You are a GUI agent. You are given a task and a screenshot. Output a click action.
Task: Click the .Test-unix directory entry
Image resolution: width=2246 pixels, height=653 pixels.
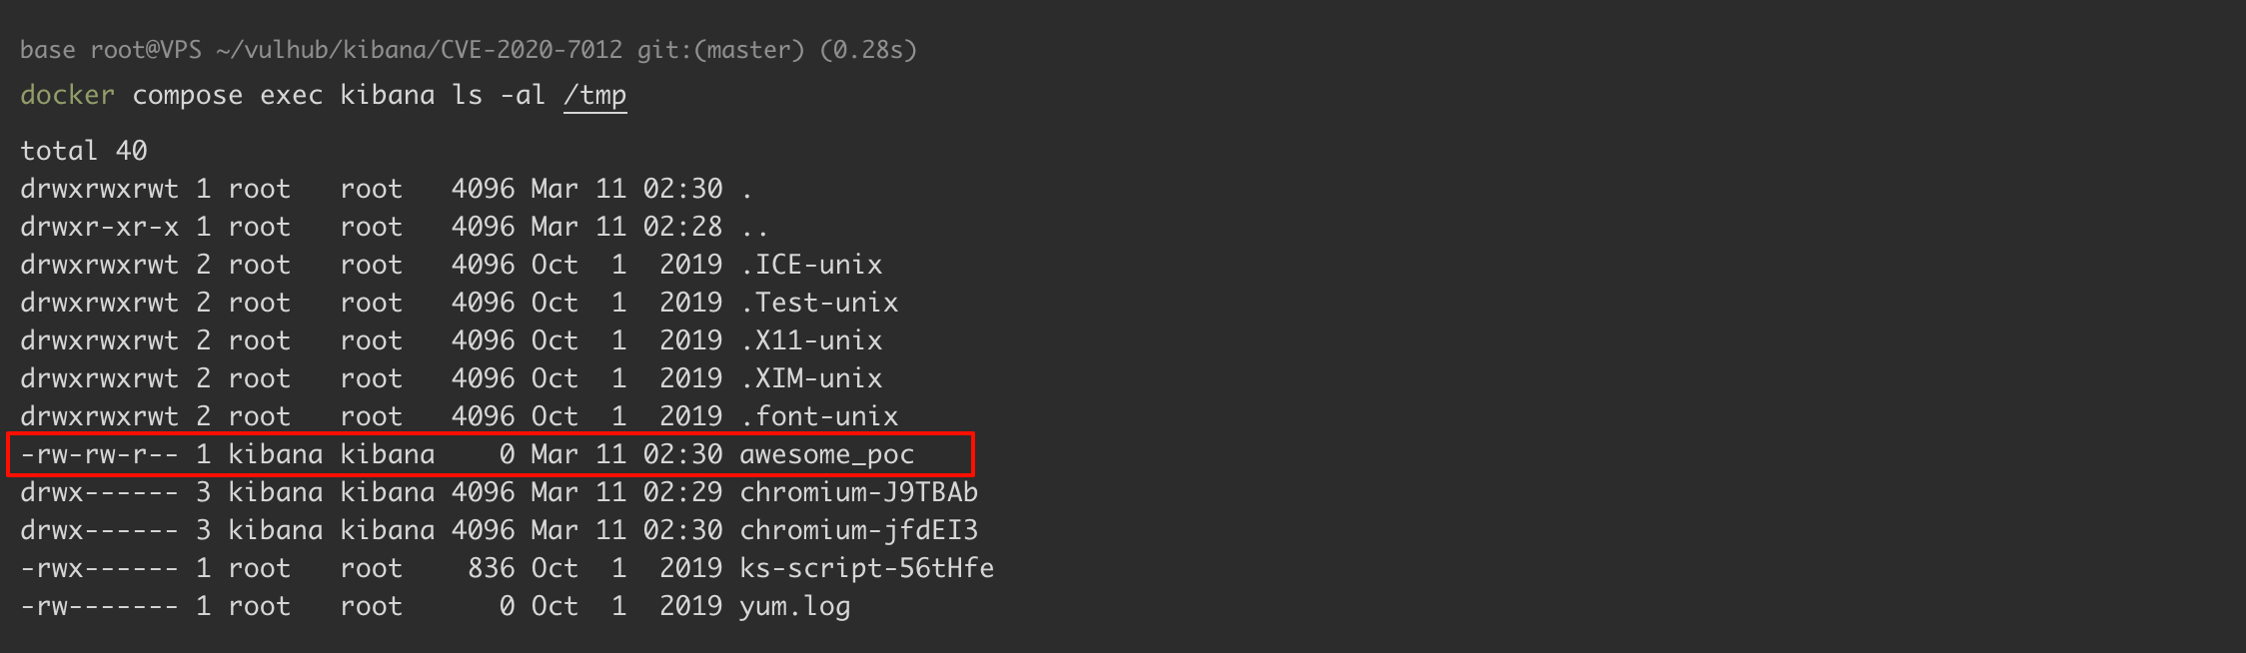(818, 304)
